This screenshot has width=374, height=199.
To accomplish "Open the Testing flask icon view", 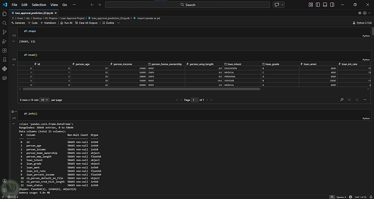I will [4, 60].
